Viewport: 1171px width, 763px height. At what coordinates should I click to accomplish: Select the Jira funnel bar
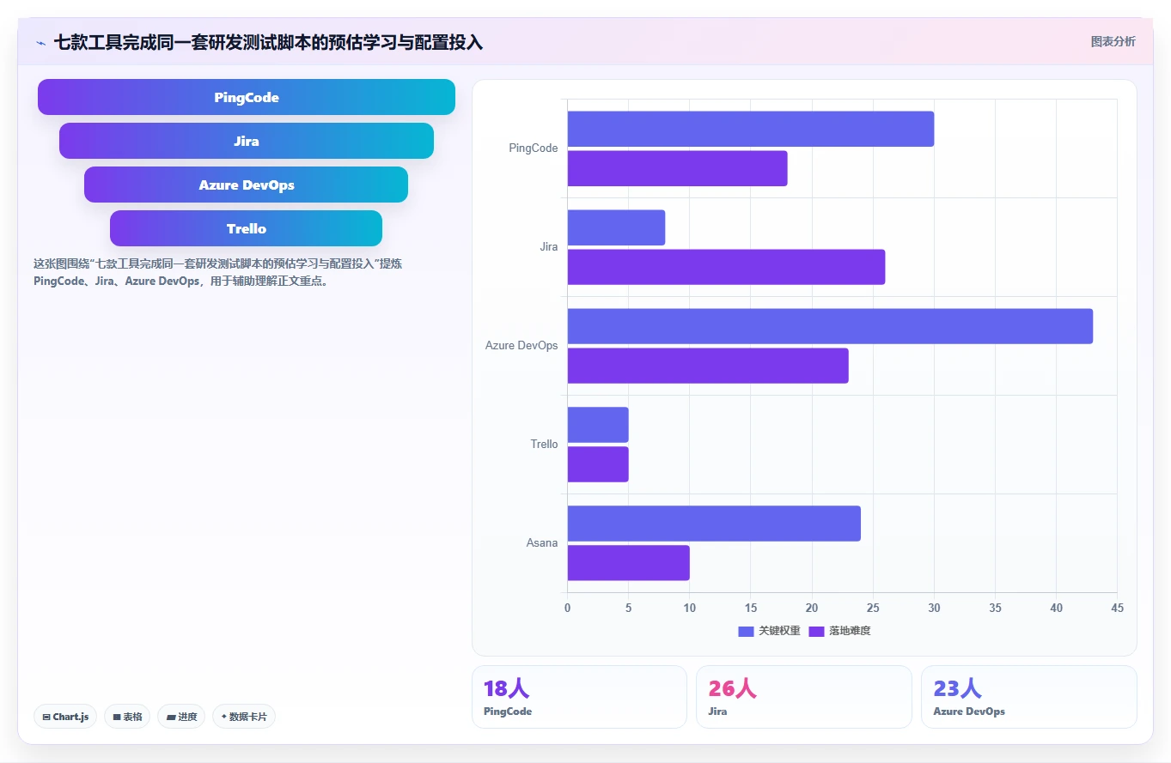247,141
